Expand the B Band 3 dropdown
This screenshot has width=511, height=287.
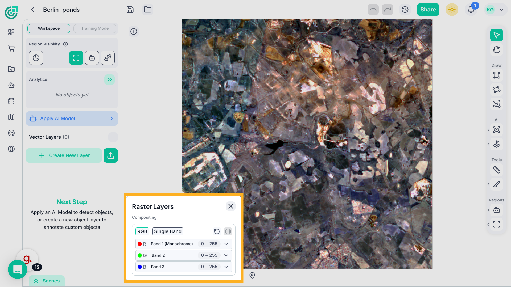(226, 267)
